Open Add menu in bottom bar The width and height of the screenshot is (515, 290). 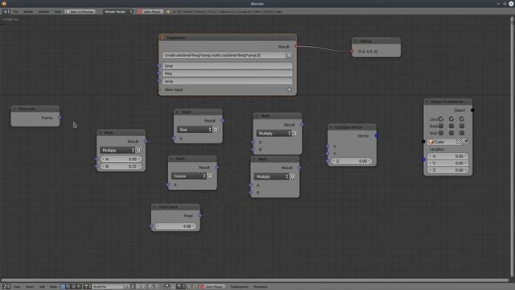coord(42,287)
